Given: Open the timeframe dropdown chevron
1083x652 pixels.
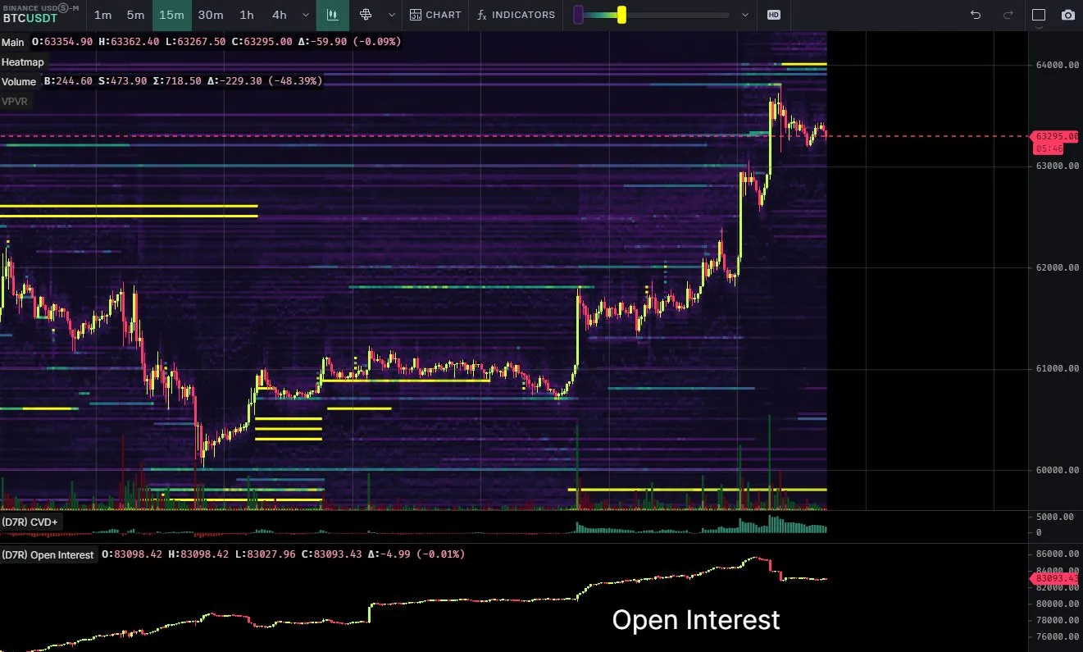Looking at the screenshot, I should (x=305, y=15).
